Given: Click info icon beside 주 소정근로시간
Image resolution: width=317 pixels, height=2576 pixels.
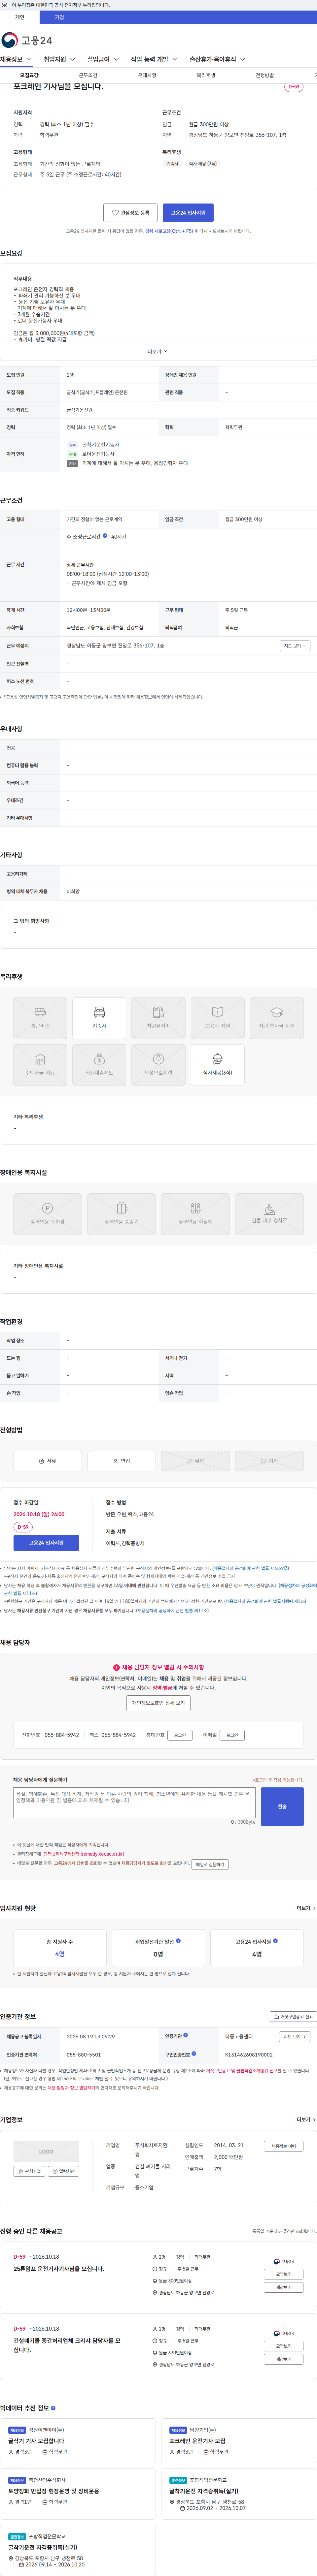Looking at the screenshot, I should [x=105, y=536].
